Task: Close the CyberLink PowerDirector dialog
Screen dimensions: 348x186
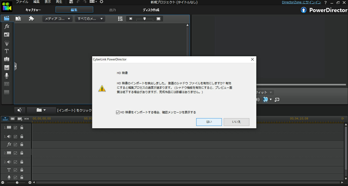Action: click(252, 59)
